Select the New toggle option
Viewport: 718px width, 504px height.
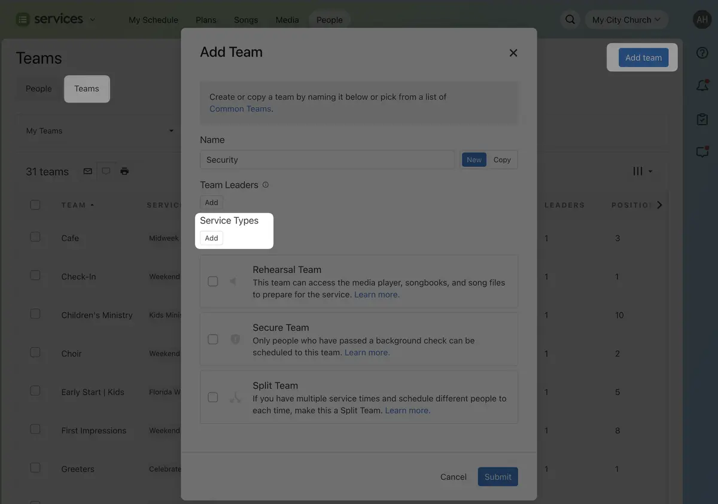(474, 160)
